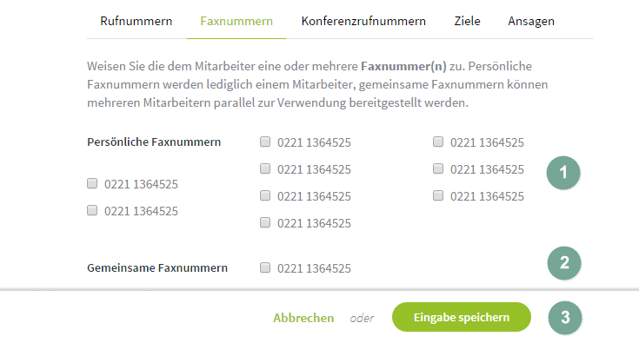Click the green number 3 marker
This screenshot has height=343, width=639.
565,317
